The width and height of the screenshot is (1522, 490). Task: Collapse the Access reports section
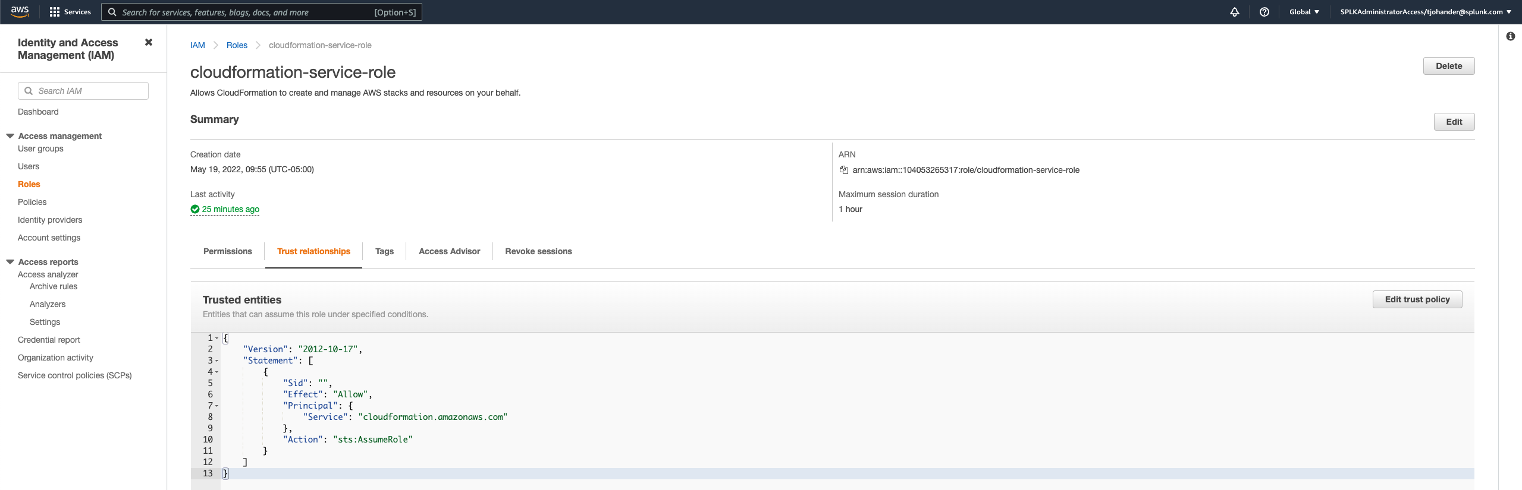(x=10, y=262)
